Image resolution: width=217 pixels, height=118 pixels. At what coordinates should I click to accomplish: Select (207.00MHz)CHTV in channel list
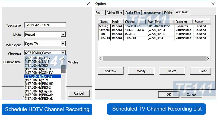coord(43,58)
